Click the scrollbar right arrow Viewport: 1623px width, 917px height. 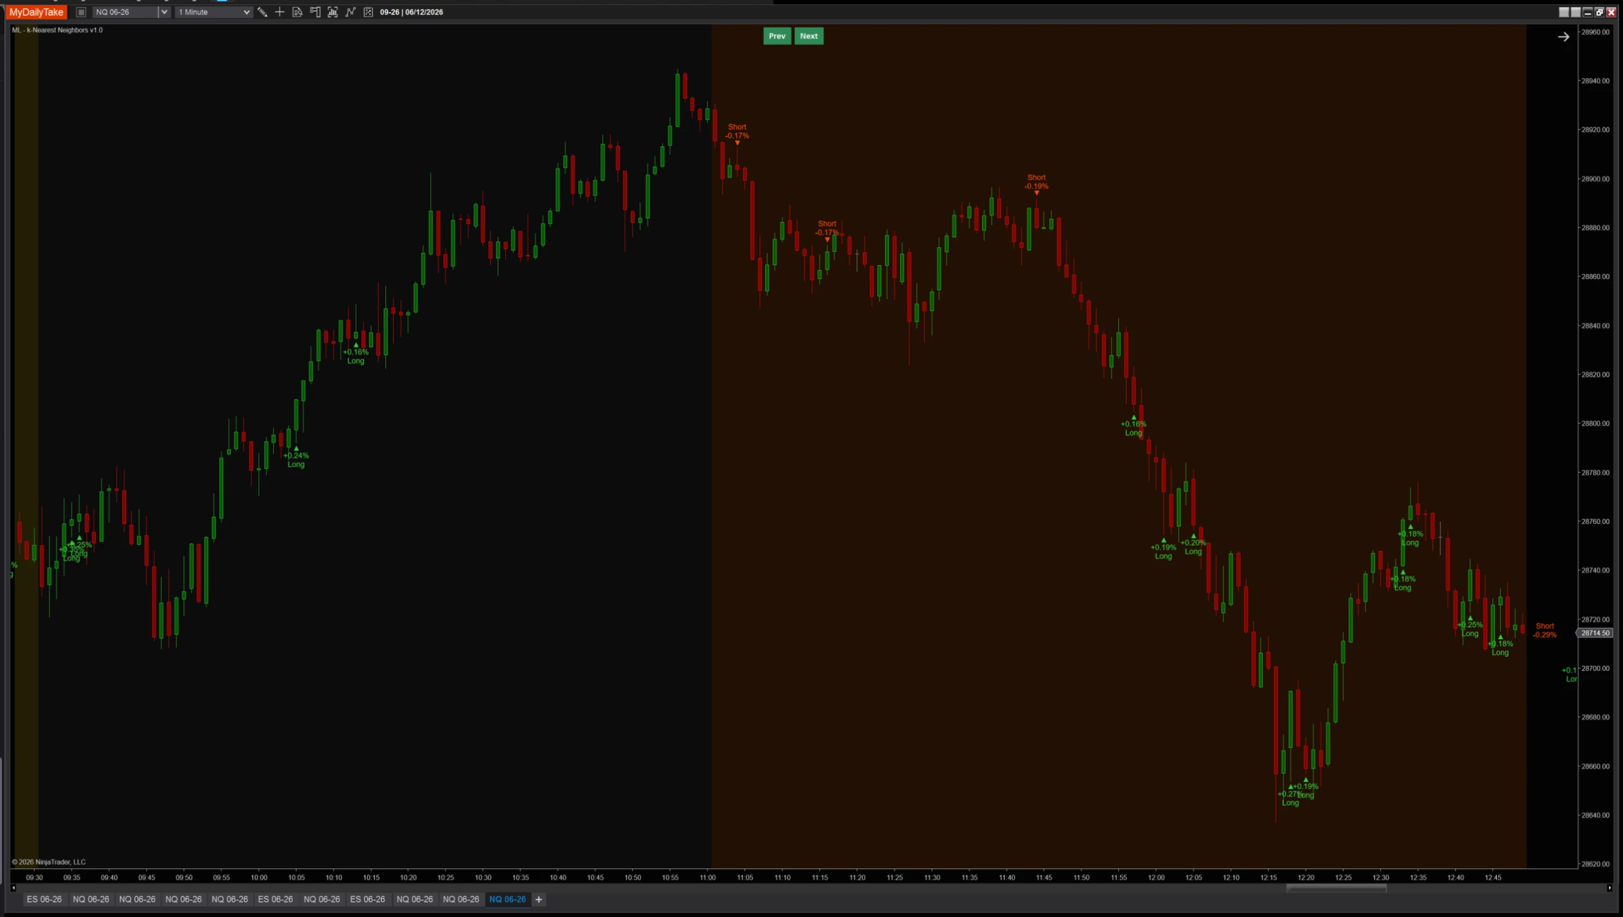[x=1609, y=888]
